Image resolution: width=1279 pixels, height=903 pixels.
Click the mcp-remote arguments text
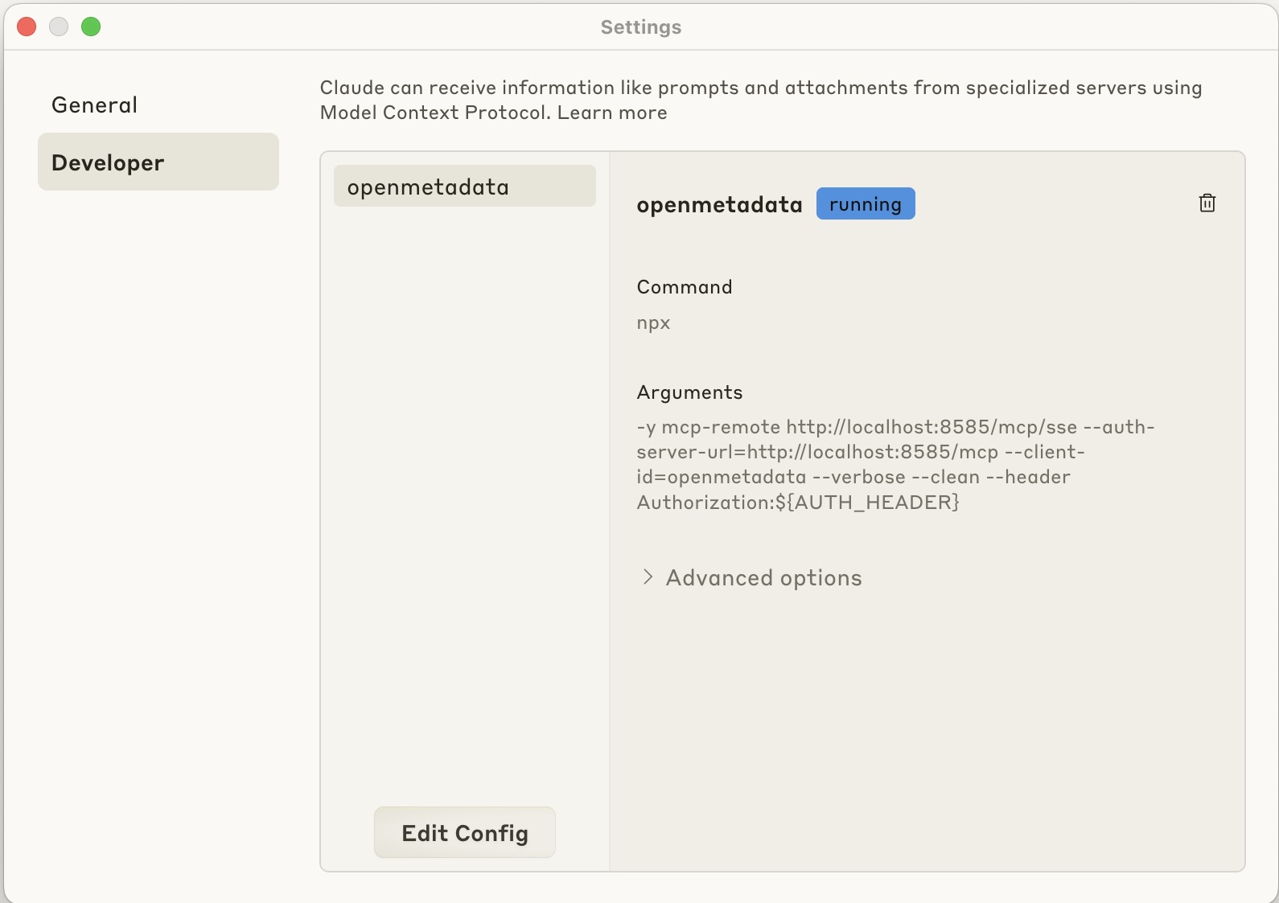(x=894, y=465)
